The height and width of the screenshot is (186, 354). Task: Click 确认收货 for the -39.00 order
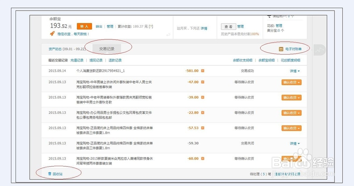291,98
